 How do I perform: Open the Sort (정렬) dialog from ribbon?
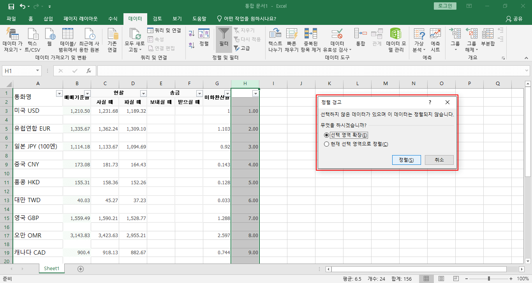pyautogui.click(x=204, y=38)
